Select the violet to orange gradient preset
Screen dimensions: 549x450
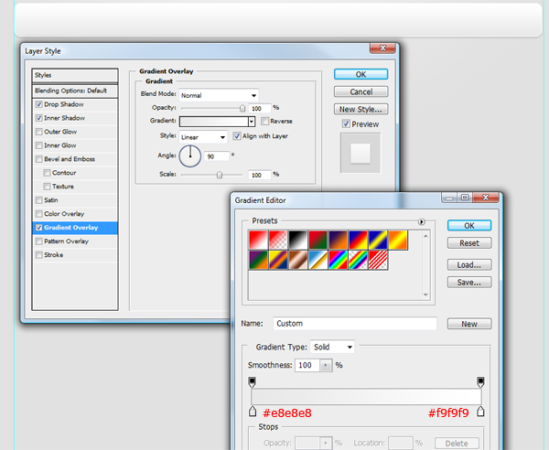pos(339,240)
